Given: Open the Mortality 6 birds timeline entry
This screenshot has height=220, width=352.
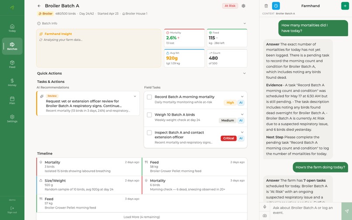Looking at the screenshot, I should [x=195, y=185].
